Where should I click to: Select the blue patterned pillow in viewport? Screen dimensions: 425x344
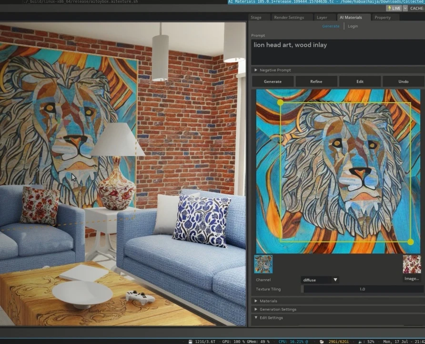pyautogui.click(x=201, y=220)
